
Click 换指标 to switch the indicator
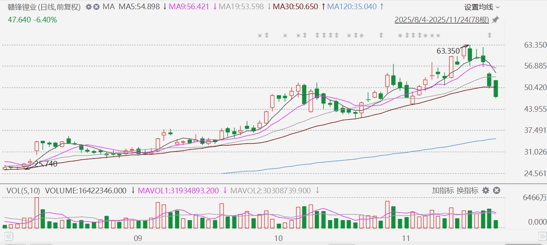tap(467, 191)
